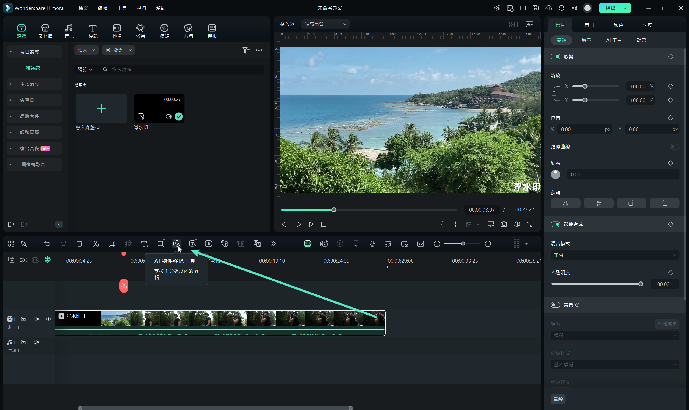Enable the 背景 background switch
This screenshot has width=689, height=410.
555,305
